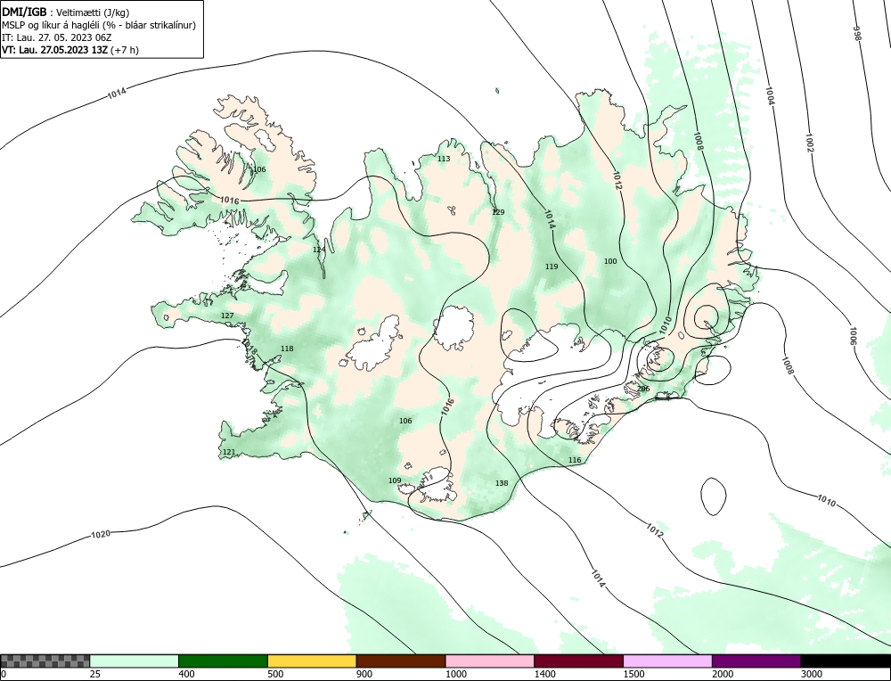Viewport: 891px width, 681px height.
Task: Click the brown 900–1000 legend swatch
Action: coord(401,660)
